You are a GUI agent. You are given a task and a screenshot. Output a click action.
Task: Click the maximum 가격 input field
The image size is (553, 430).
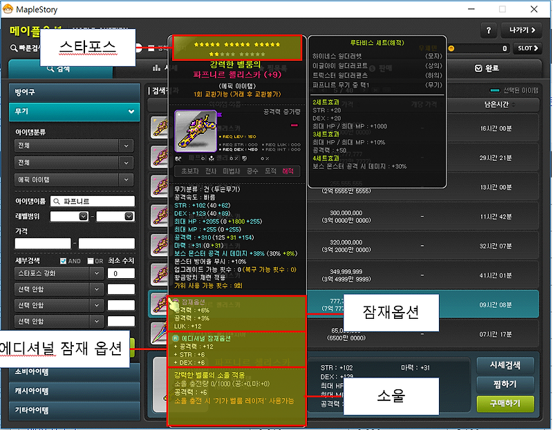click(x=106, y=244)
